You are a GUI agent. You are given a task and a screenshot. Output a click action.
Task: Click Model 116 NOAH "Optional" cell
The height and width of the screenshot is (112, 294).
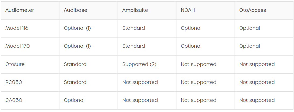pos(191,28)
